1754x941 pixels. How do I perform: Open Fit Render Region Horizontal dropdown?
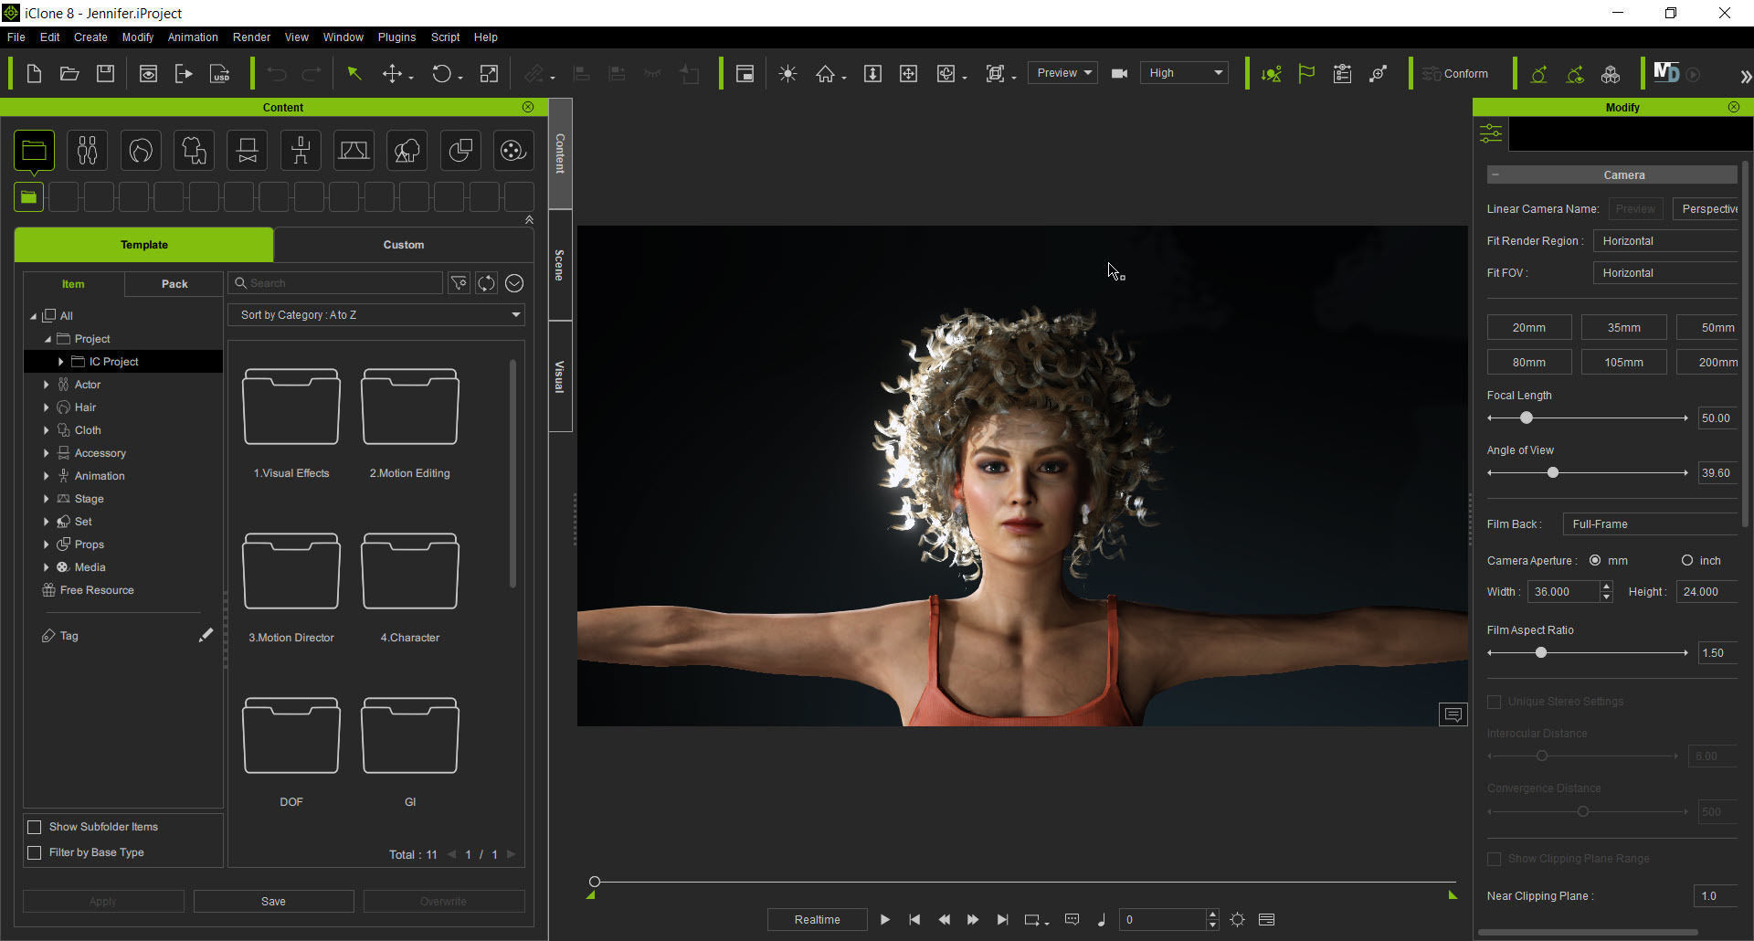1665,241
